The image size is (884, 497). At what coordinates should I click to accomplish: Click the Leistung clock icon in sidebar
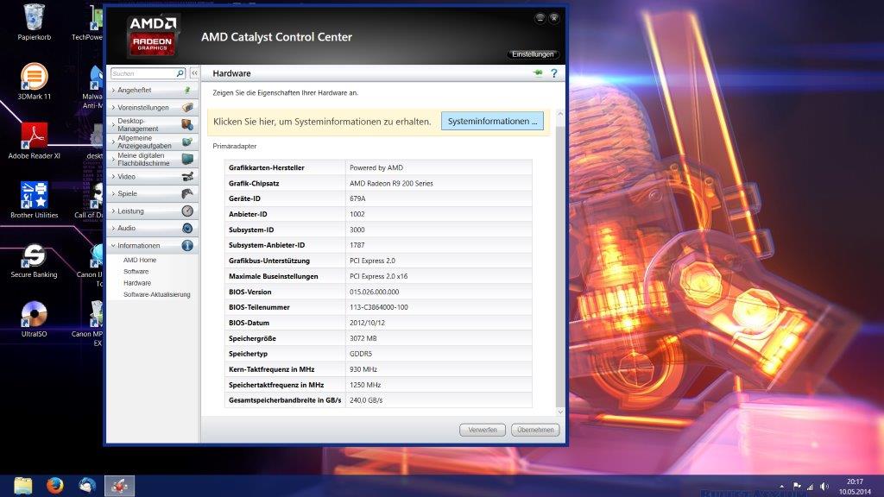tap(187, 211)
